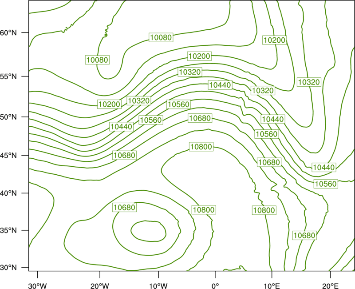This screenshot has height=289, width=355.
Task: Select the 45°N latitude axis label
Action: (x=8, y=156)
